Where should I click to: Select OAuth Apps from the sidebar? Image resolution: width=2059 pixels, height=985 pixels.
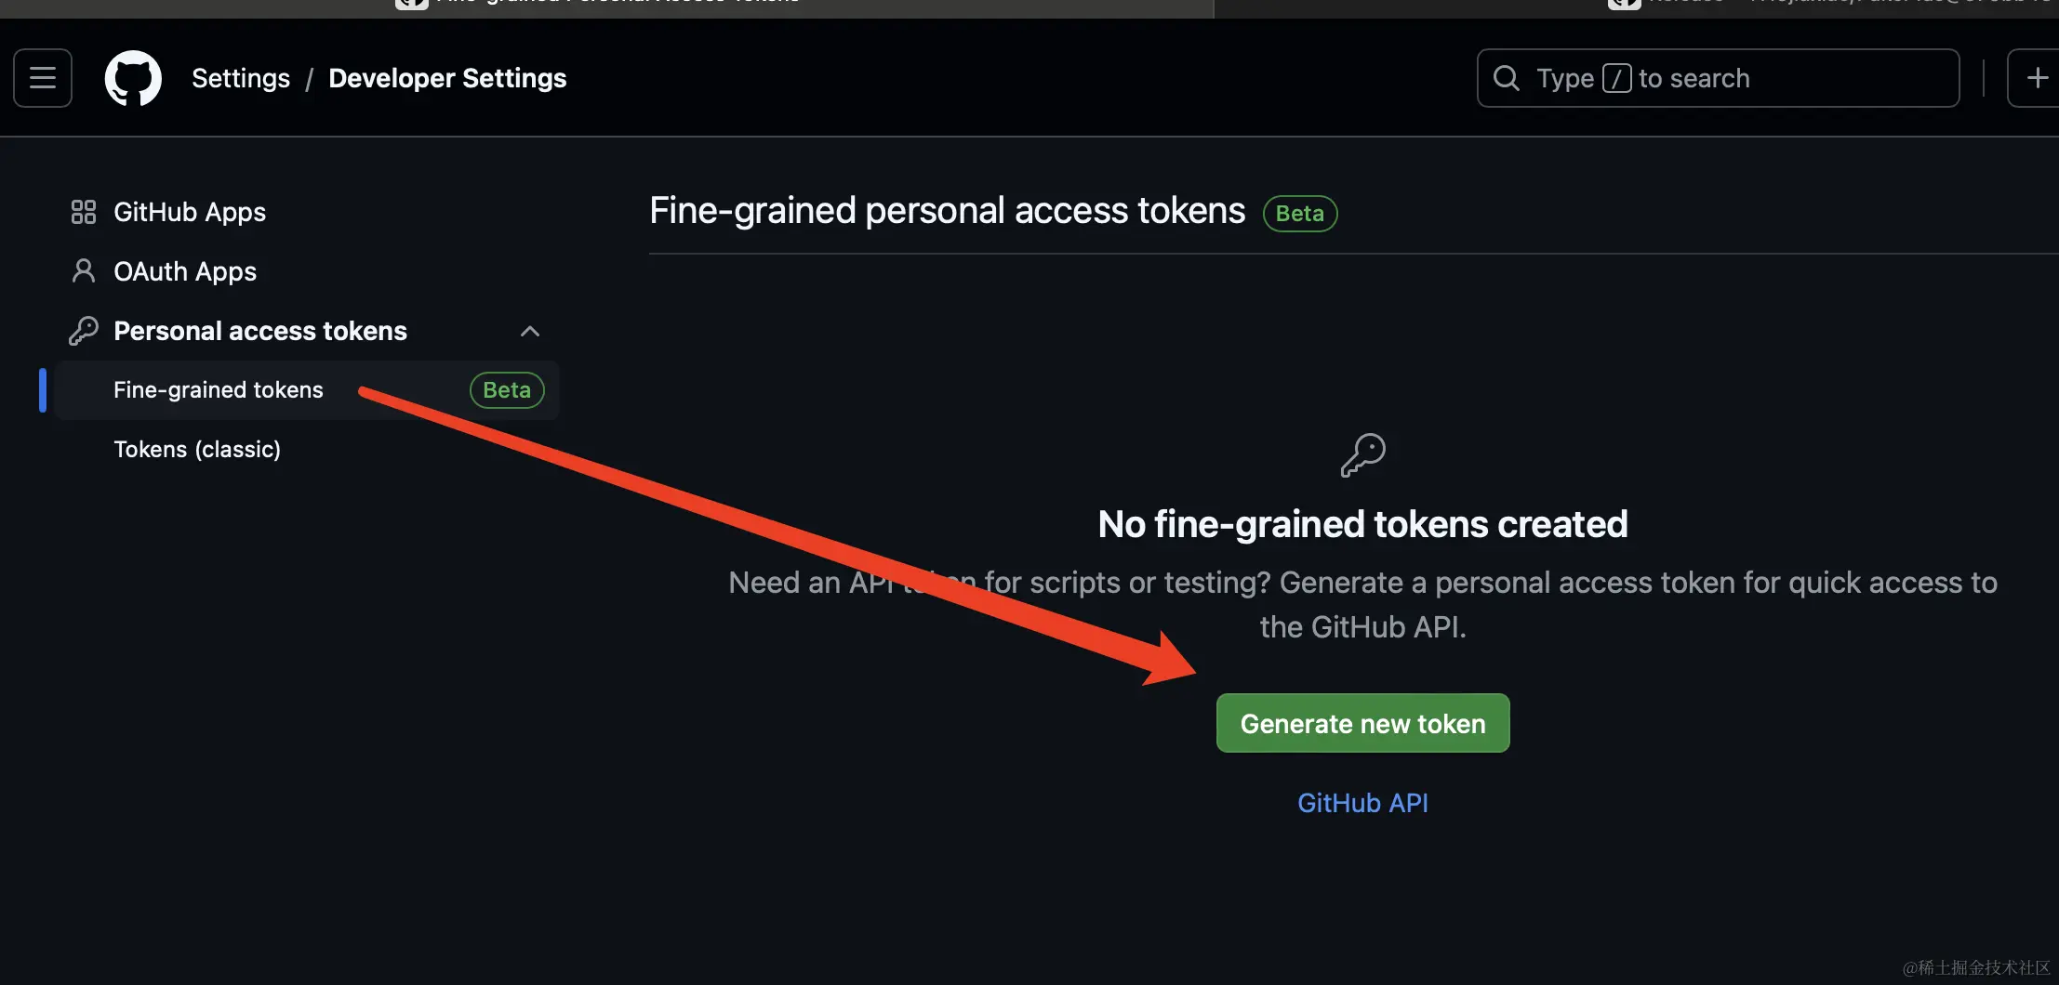tap(185, 271)
